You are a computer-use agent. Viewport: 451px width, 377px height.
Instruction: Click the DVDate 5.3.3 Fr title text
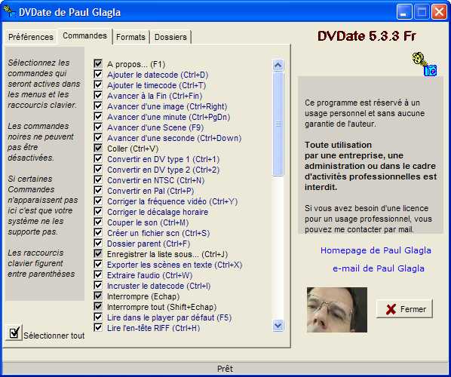tap(367, 36)
